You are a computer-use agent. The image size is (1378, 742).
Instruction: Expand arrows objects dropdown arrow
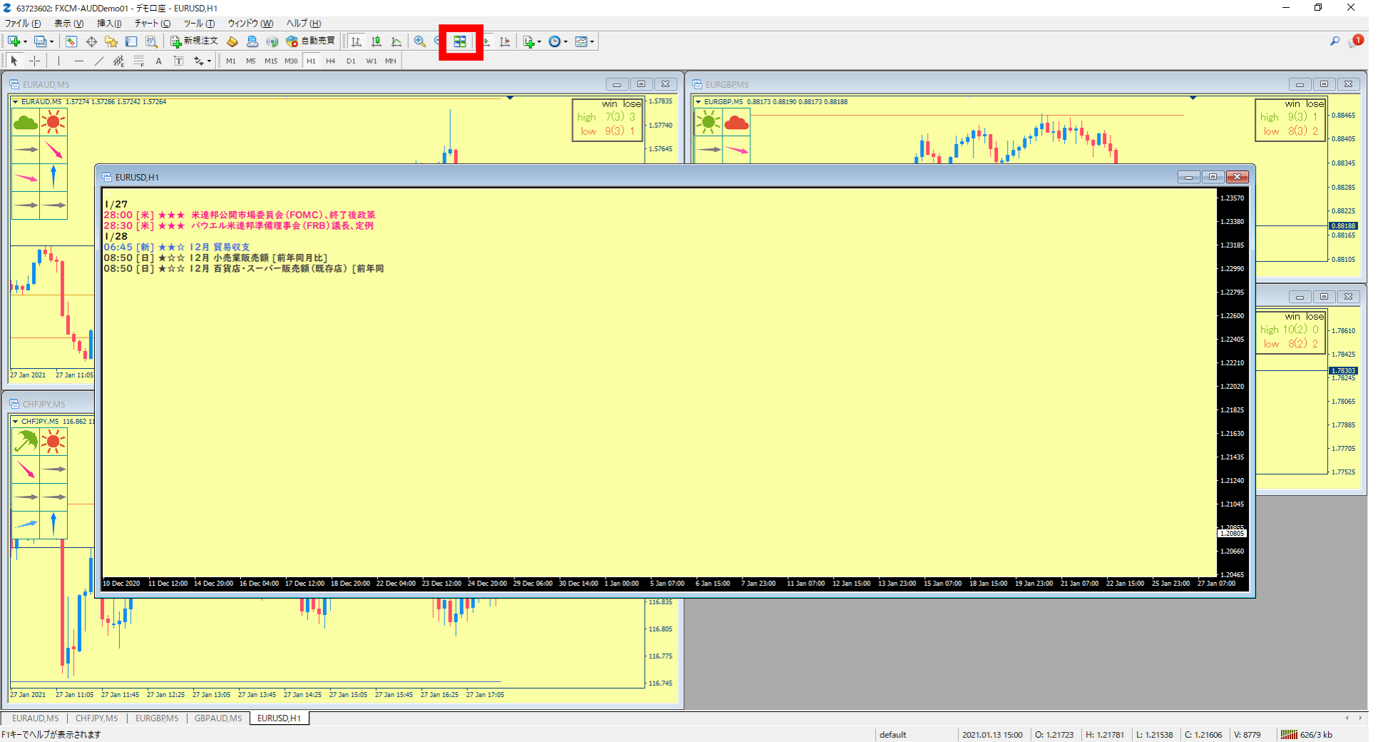(209, 61)
